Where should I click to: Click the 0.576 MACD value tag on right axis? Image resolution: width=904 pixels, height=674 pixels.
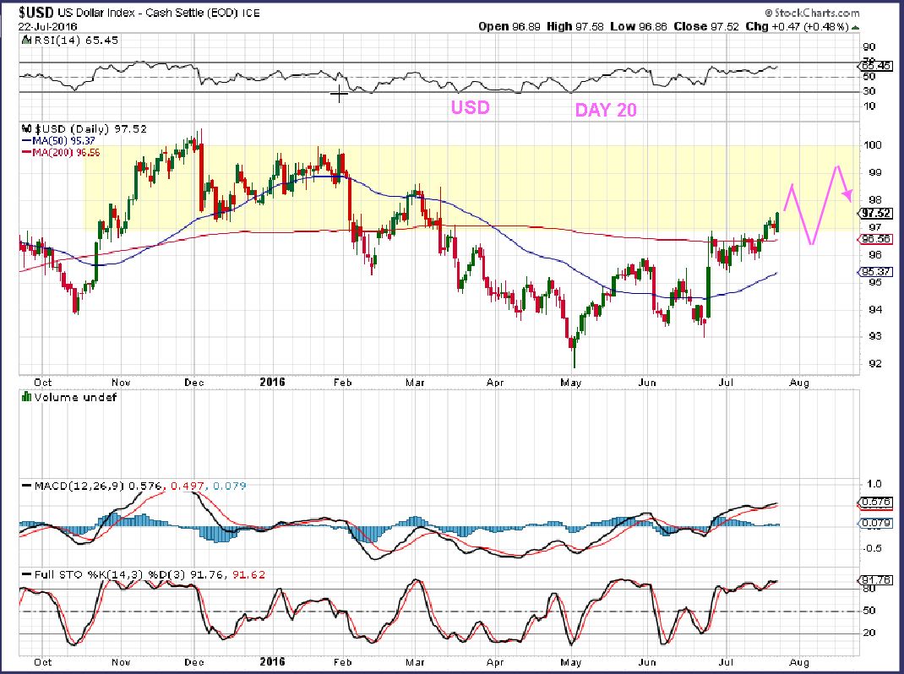click(x=876, y=503)
